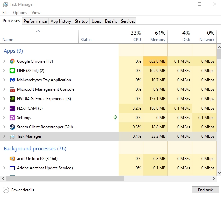Open the View menu
The width and height of the screenshot is (221, 198).
(36, 13)
